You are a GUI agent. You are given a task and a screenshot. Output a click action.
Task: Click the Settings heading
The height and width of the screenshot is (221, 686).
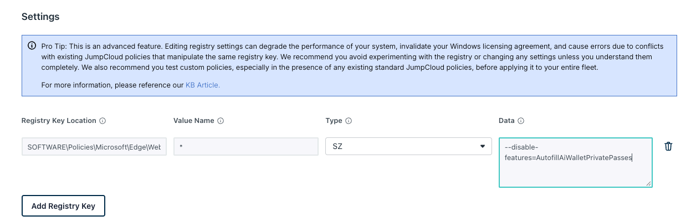40,17
